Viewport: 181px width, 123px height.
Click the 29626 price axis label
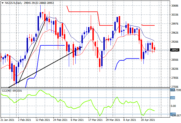click(x=175, y=33)
